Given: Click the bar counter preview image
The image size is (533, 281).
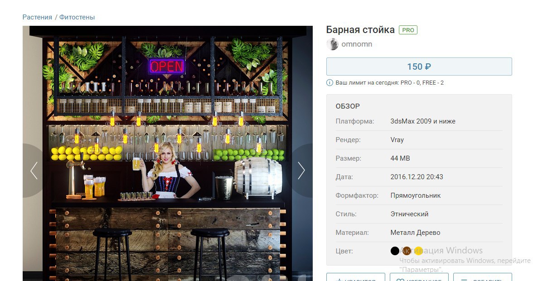Looking at the screenshot, I should (168, 153).
